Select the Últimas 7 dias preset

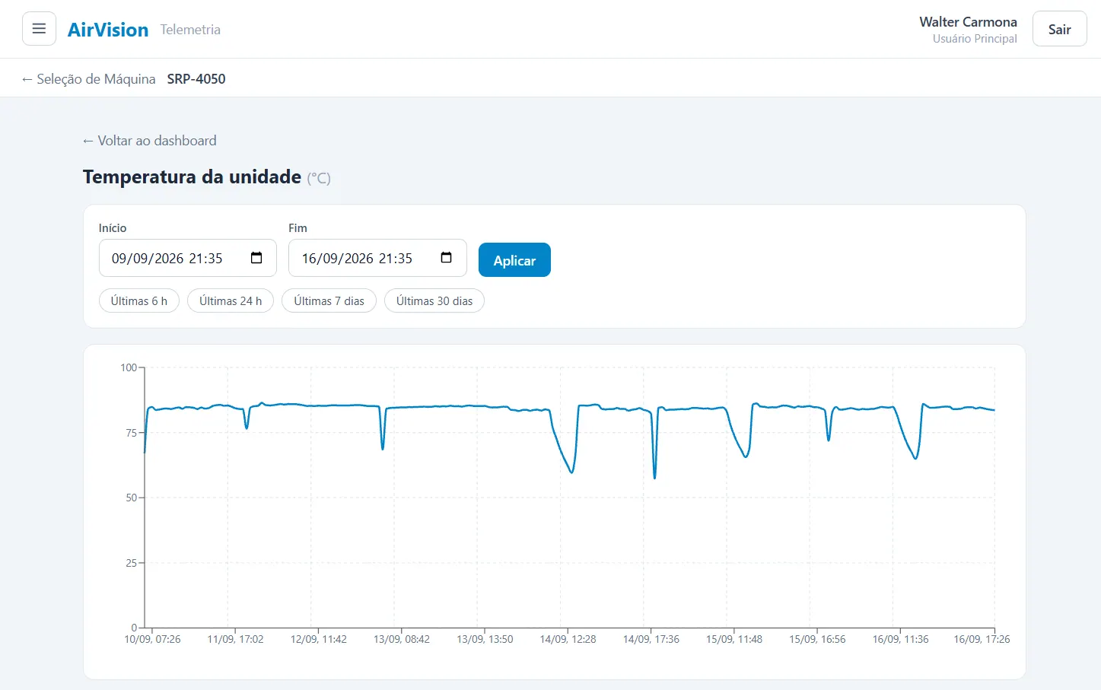[329, 301]
